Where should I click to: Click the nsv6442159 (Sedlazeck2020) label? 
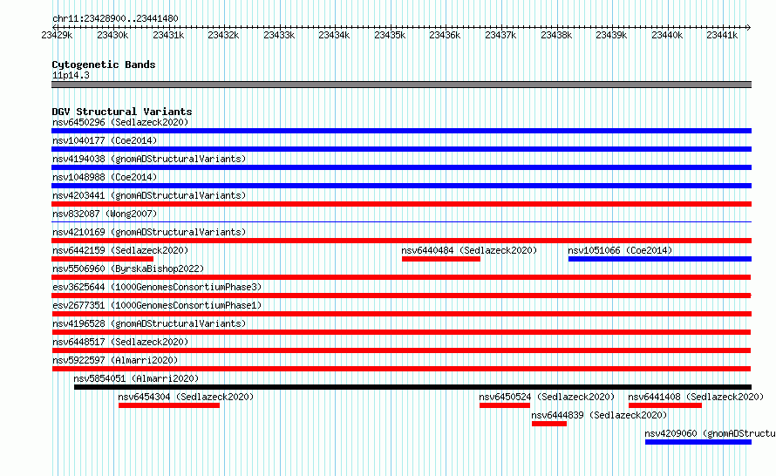pos(120,250)
